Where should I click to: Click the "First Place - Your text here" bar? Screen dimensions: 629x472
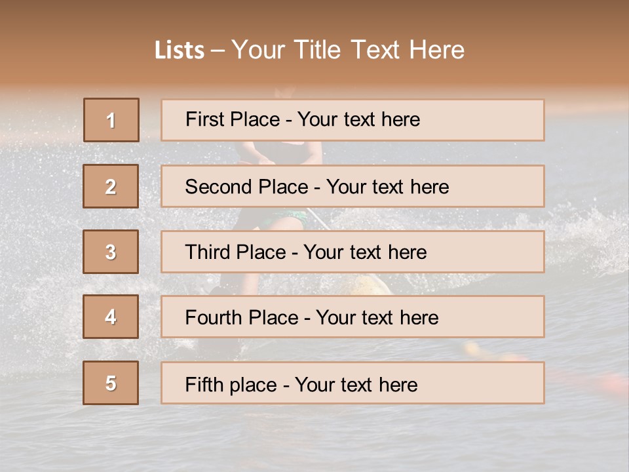[353, 120]
